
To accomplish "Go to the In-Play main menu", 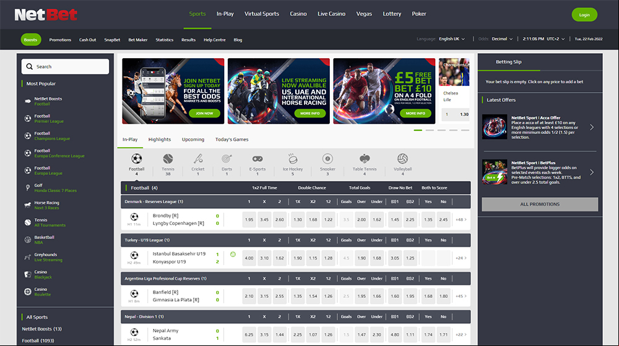I will click(225, 14).
